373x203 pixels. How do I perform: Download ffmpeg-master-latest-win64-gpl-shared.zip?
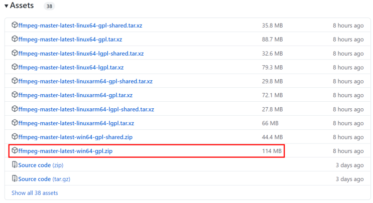point(75,137)
